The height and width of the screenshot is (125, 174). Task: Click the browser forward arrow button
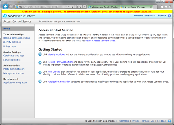pos(11,7)
